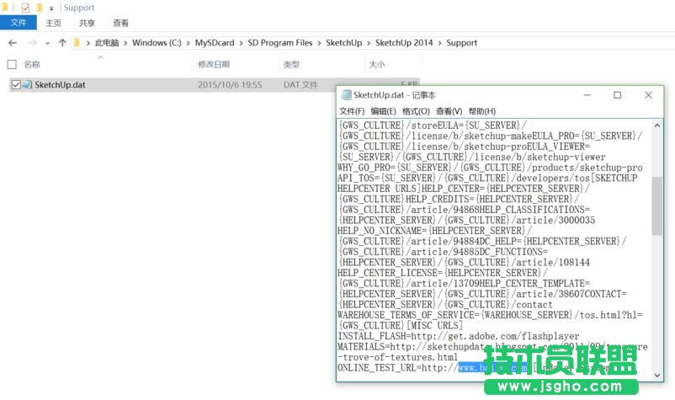The width and height of the screenshot is (675, 400).
Task: Expand the chevron after SketchUp 2014
Action: (439, 43)
